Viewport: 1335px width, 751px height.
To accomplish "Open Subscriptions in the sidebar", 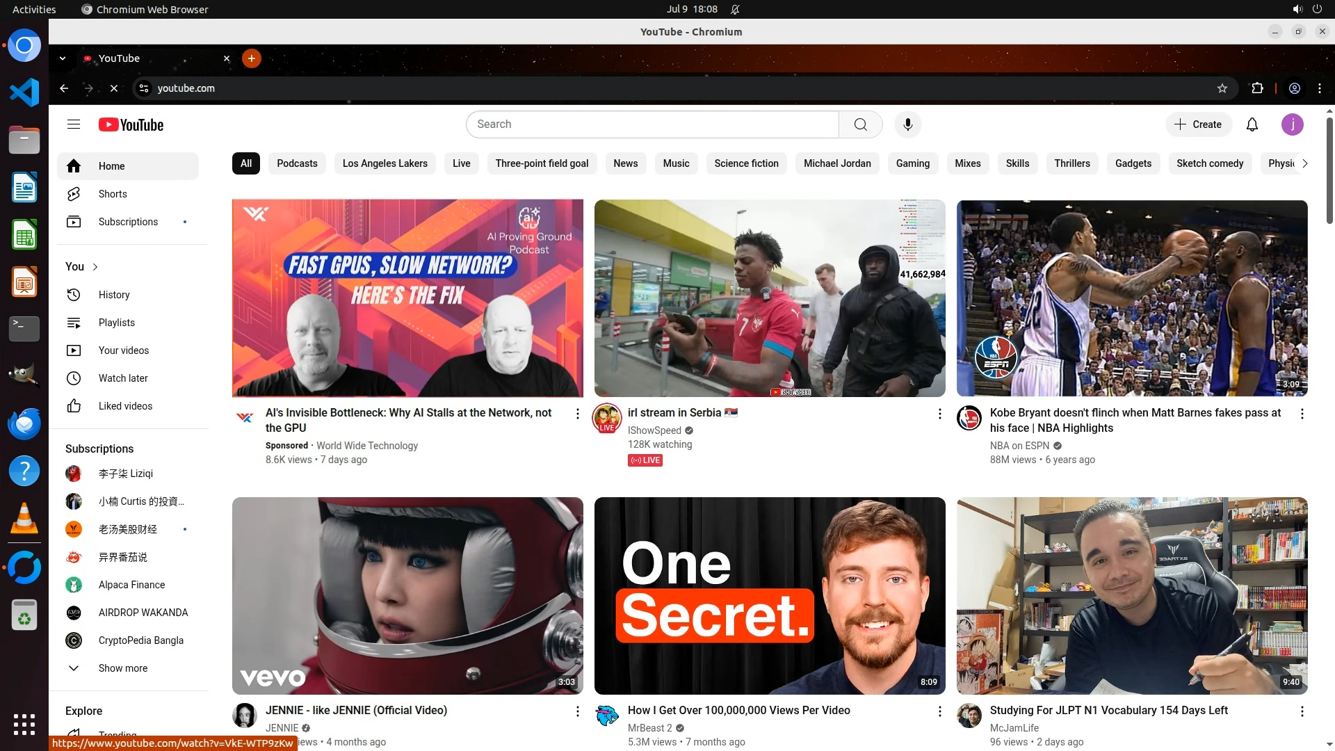I will click(x=128, y=222).
